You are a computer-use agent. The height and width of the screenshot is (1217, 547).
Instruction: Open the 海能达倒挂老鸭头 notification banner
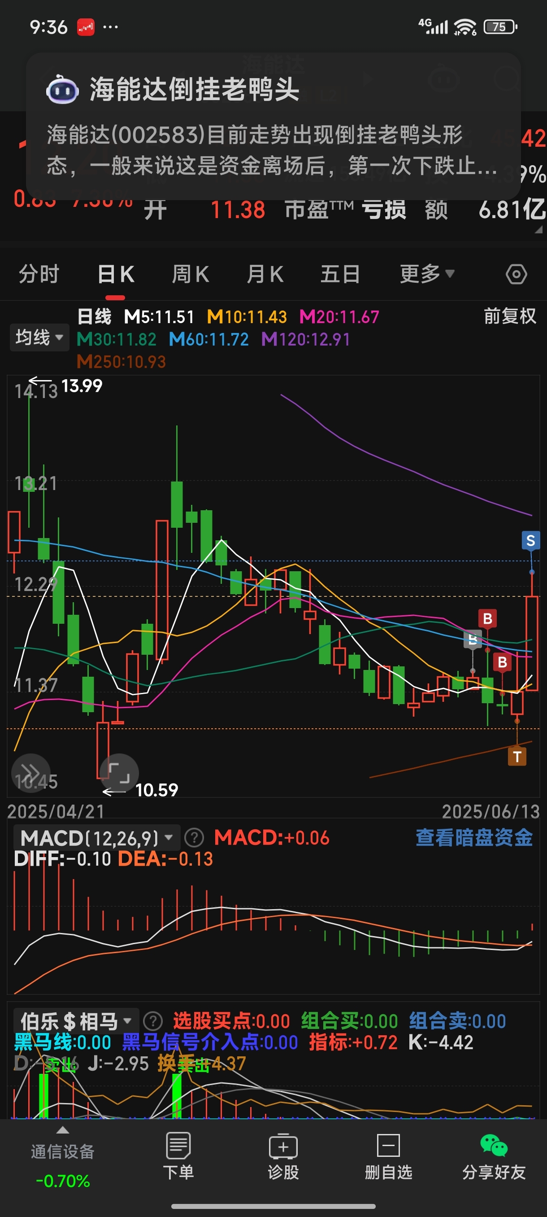(273, 126)
